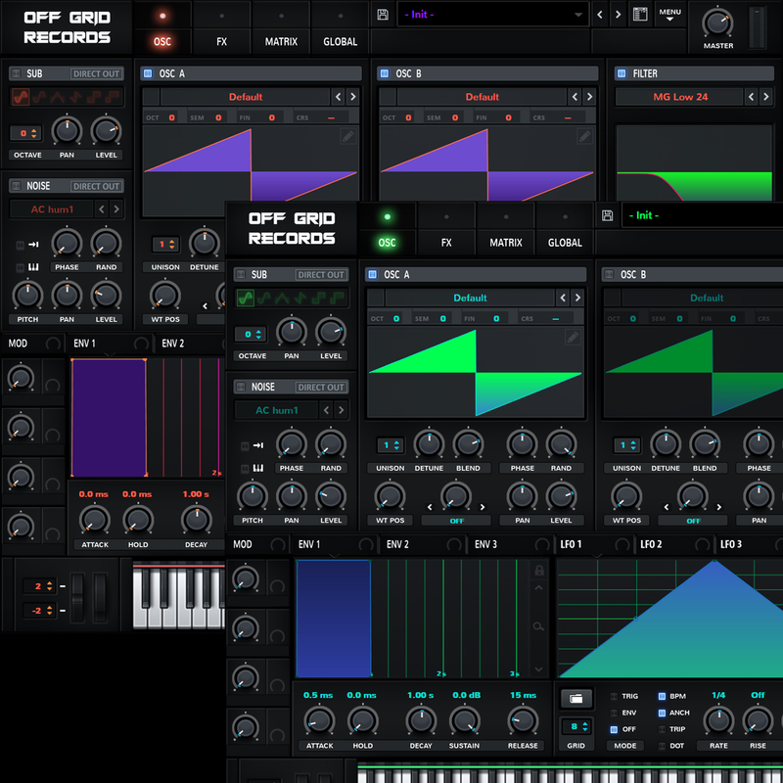Click the envelope lock icon in the green-skin window

[x=539, y=570]
